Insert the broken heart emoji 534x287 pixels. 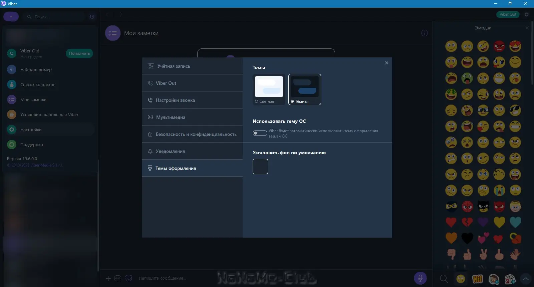(x=467, y=222)
